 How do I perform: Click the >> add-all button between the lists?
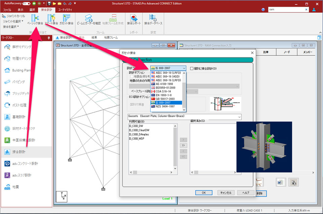[183, 145]
